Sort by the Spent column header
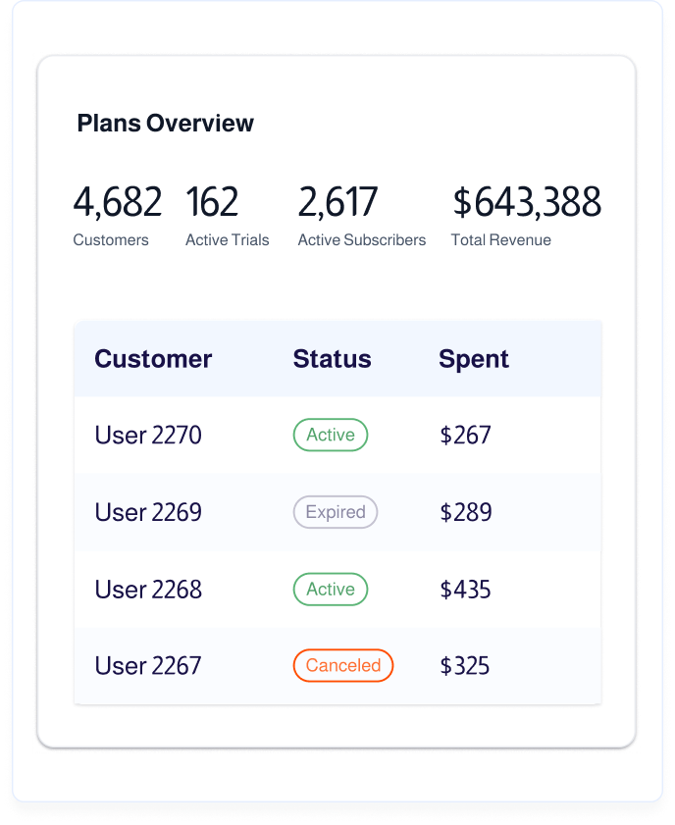The height and width of the screenshot is (825, 675). 474,359
